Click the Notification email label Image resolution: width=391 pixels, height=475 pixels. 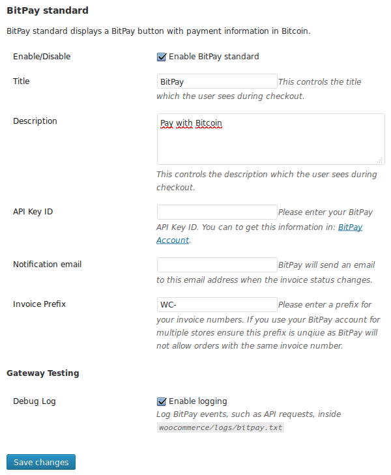(x=48, y=265)
